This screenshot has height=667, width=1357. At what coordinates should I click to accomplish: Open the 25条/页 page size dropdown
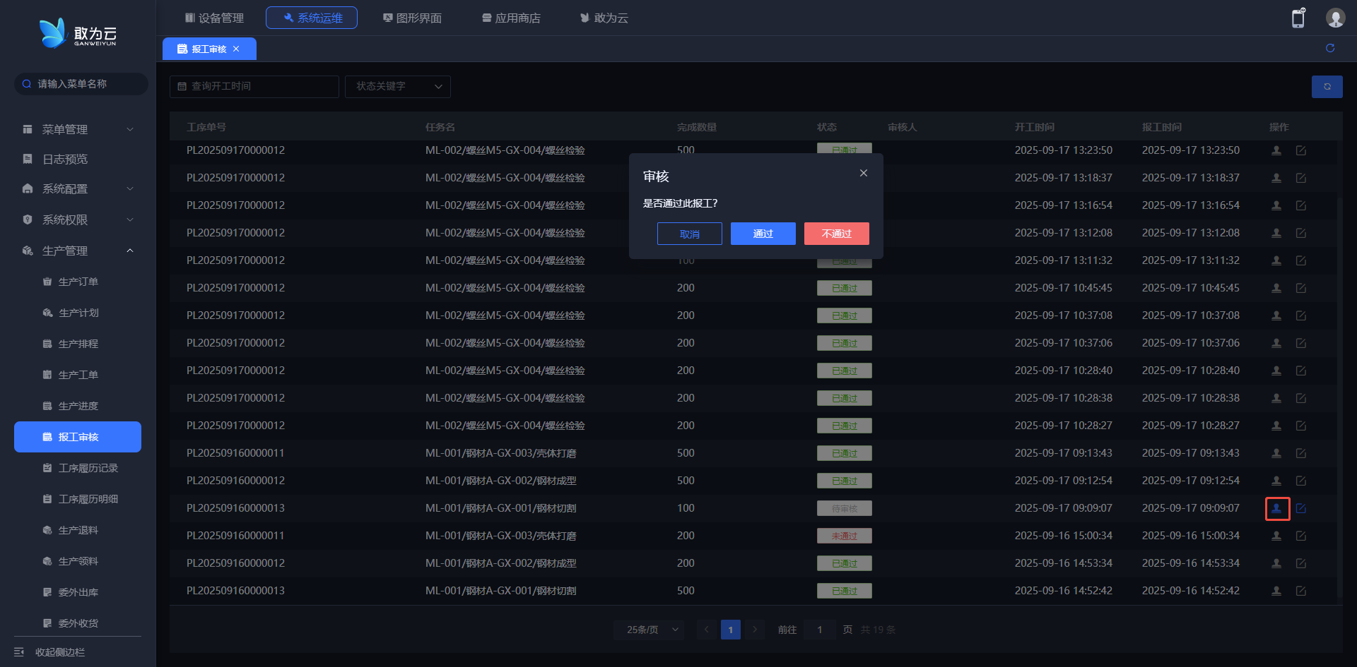(x=649, y=630)
